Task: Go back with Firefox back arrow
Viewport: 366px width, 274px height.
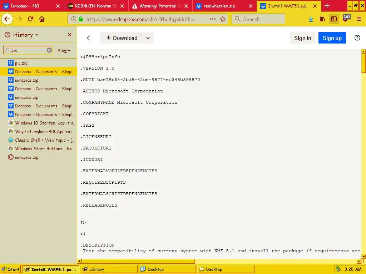Action: [x=7, y=19]
